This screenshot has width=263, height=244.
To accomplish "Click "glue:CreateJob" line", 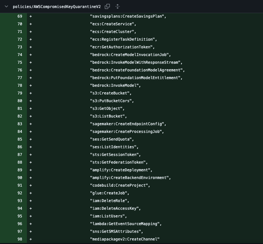I will (x=110, y=193).
